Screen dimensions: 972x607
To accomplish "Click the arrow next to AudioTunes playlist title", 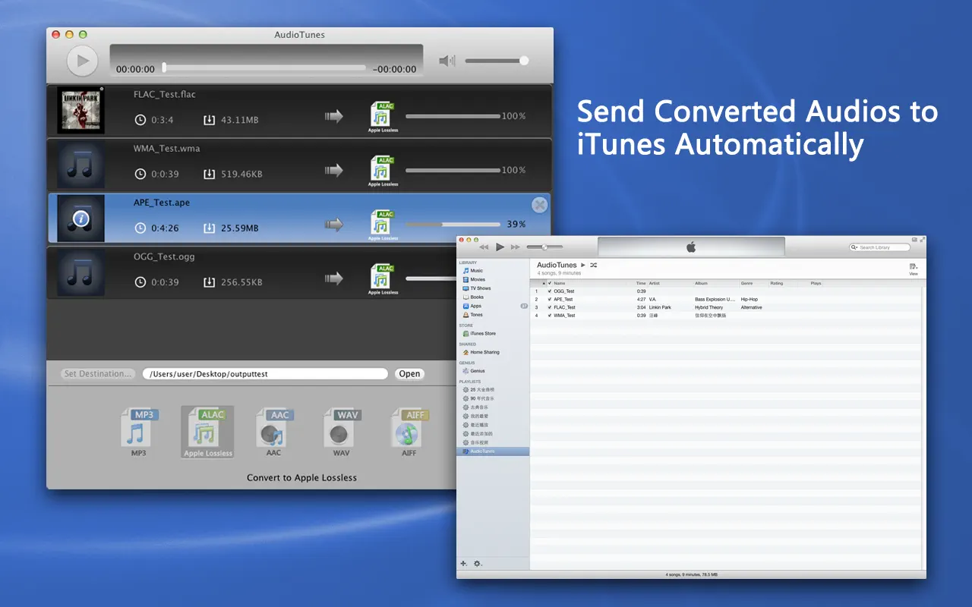I will coord(583,266).
